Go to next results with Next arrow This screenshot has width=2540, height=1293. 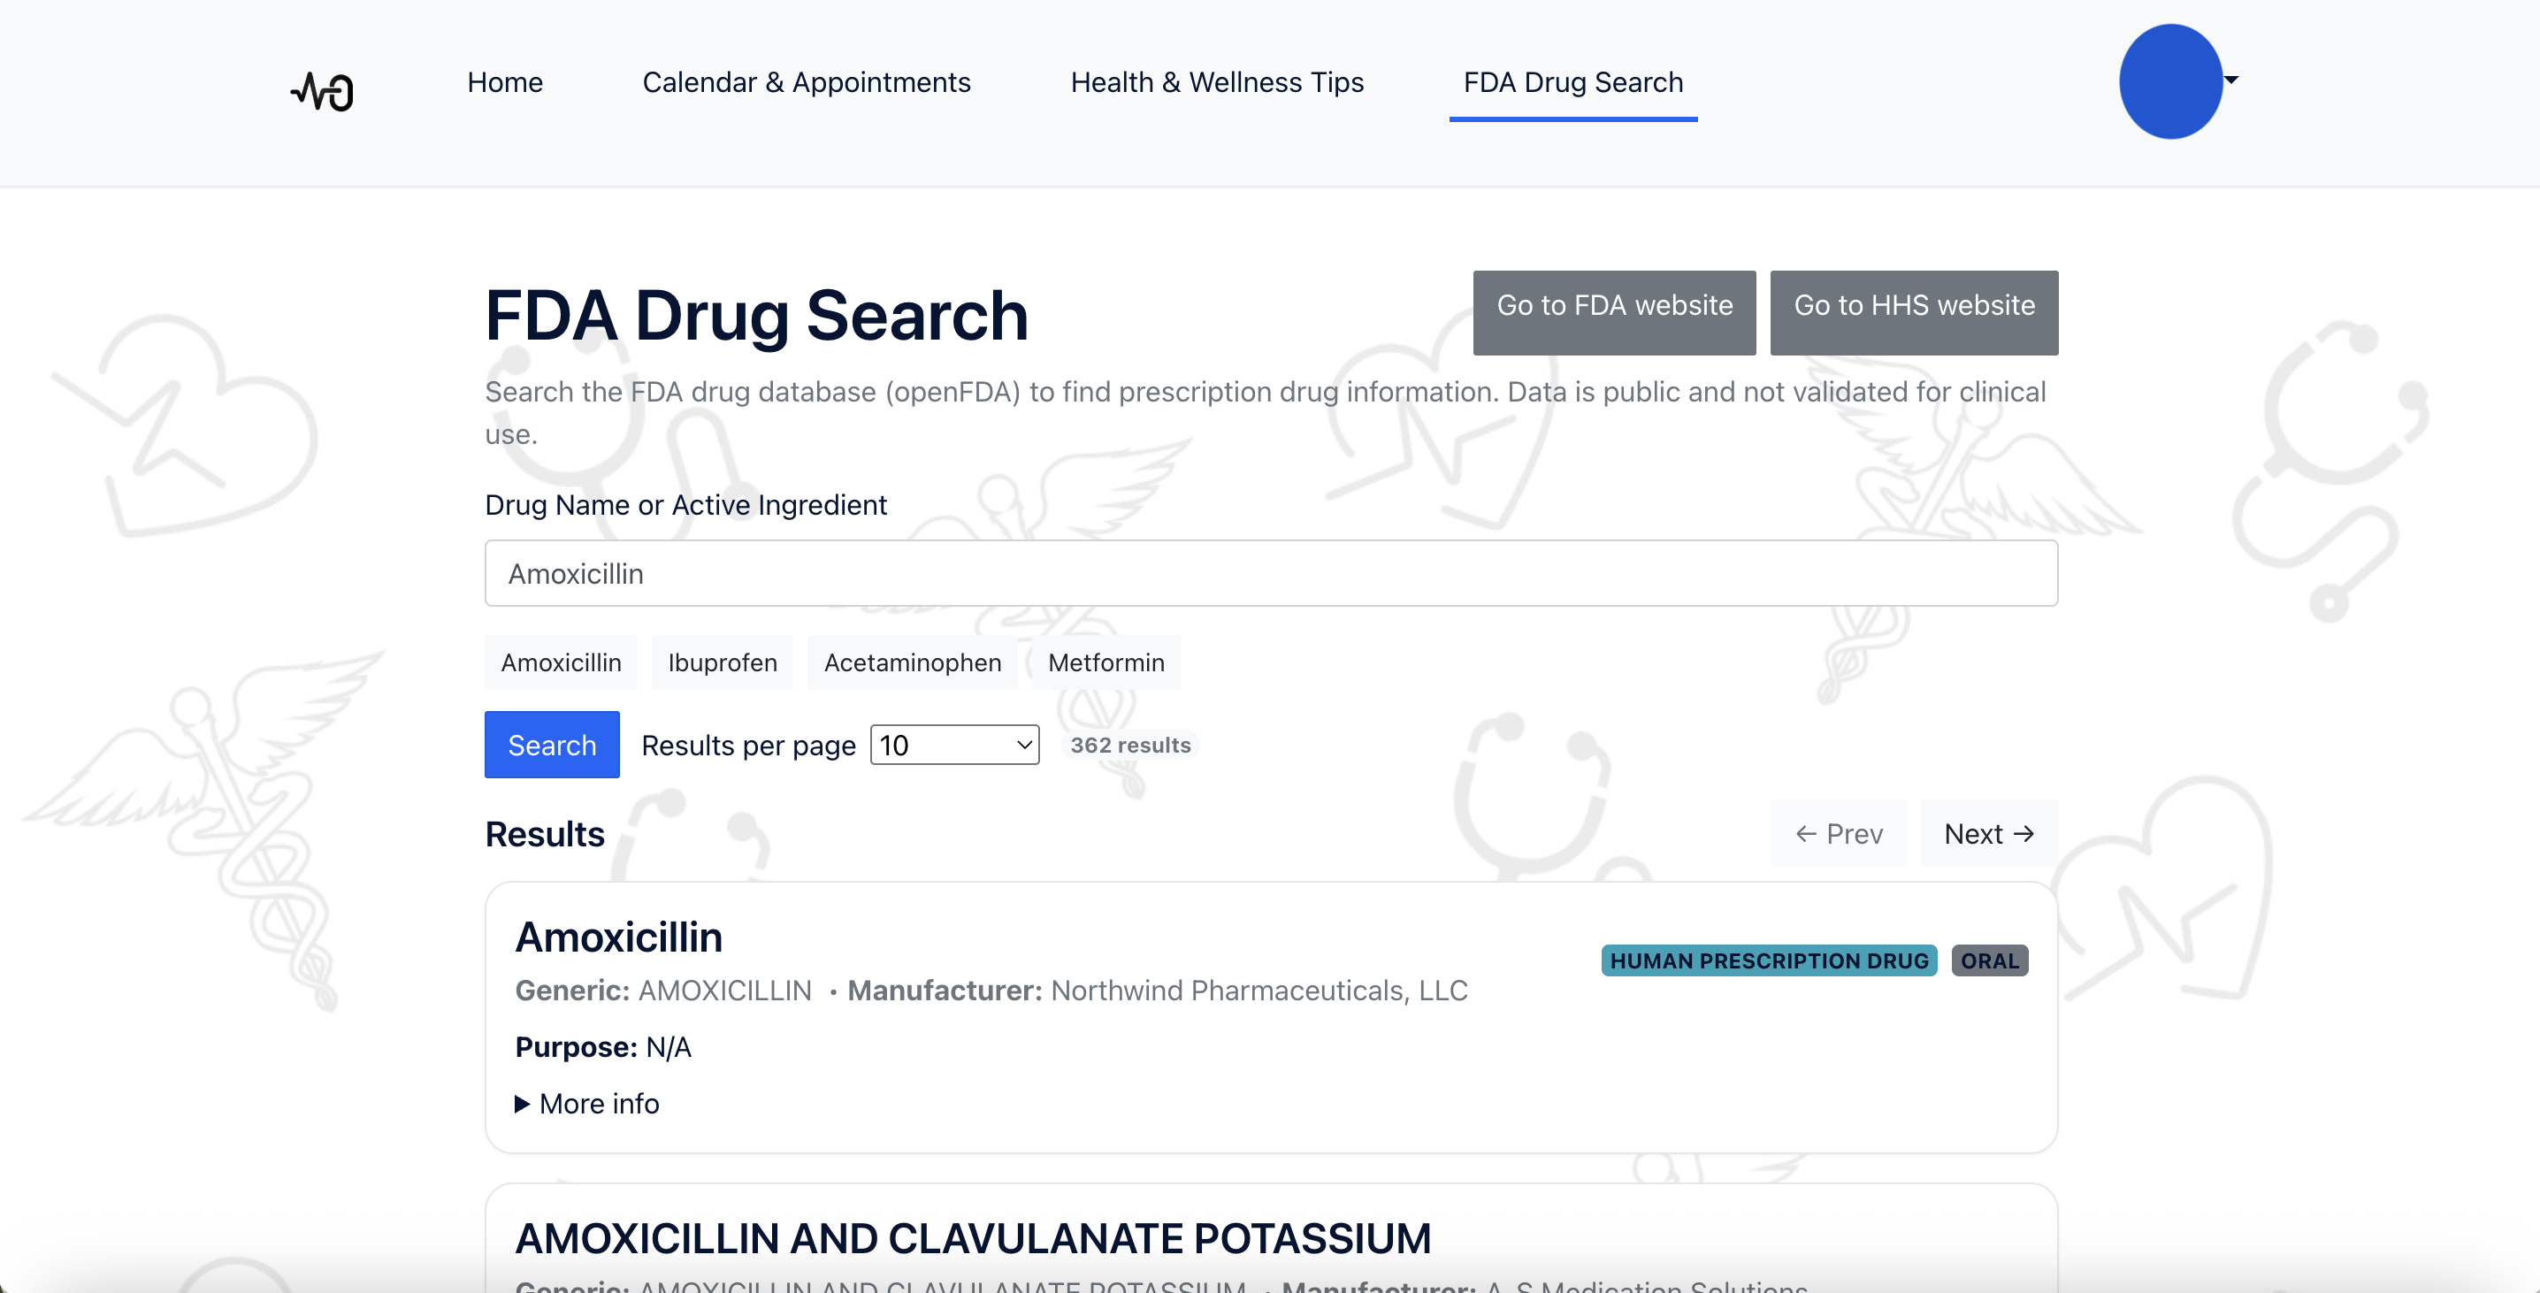click(x=1988, y=833)
